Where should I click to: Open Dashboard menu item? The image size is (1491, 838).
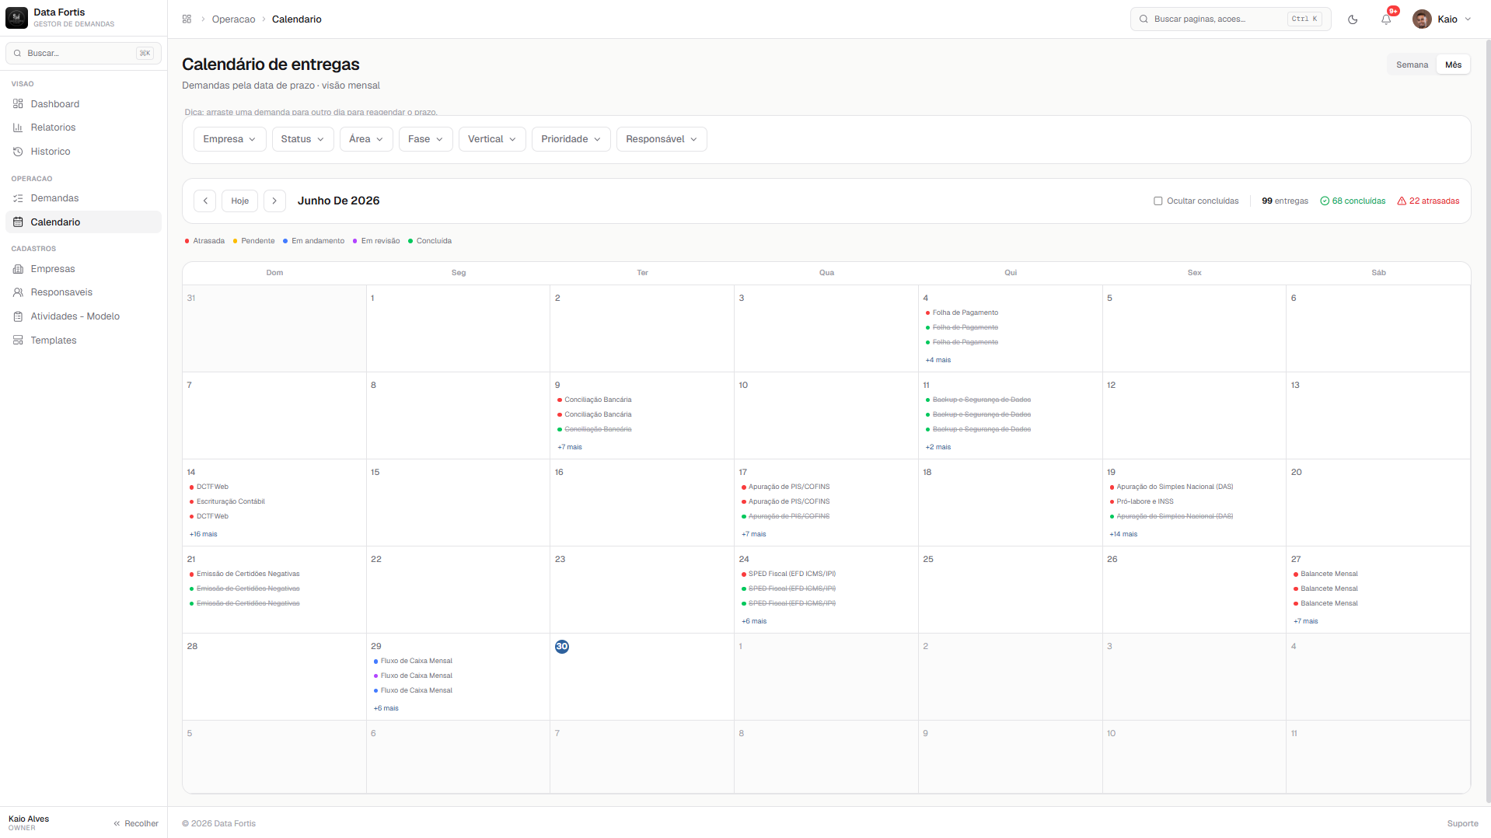83,103
